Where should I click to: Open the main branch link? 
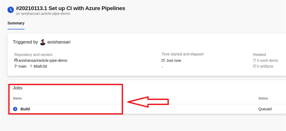point(22,66)
